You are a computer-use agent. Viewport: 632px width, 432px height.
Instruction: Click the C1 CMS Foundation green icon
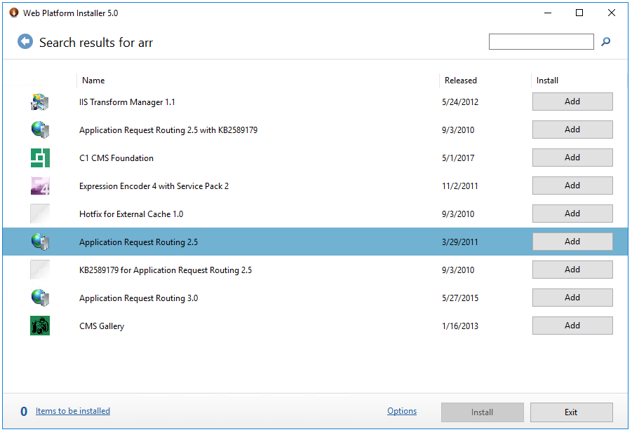[40, 158]
